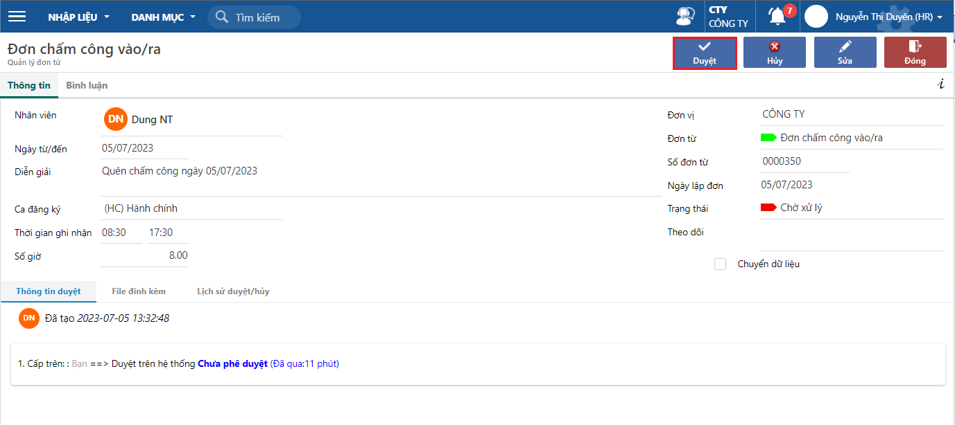Close the form with Đóng button
This screenshot has height=425, width=955.
point(915,53)
